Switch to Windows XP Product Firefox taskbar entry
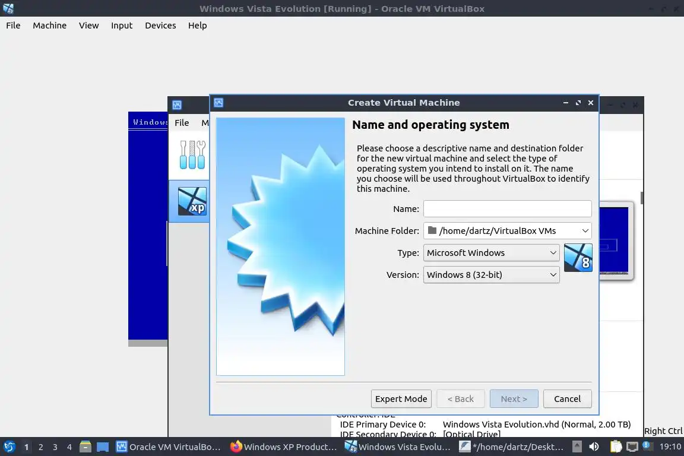The image size is (684, 456). click(283, 447)
